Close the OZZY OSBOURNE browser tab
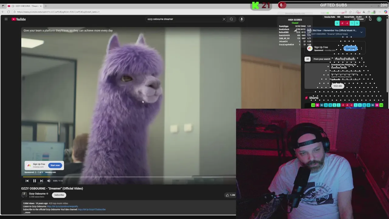Viewport: 389px width, 219px height. pos(41,6)
